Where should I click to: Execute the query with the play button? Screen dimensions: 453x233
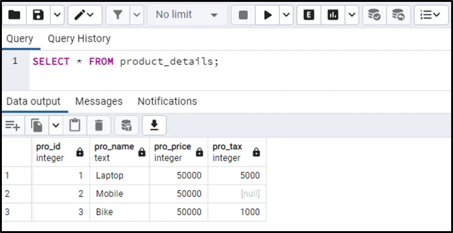tap(268, 15)
